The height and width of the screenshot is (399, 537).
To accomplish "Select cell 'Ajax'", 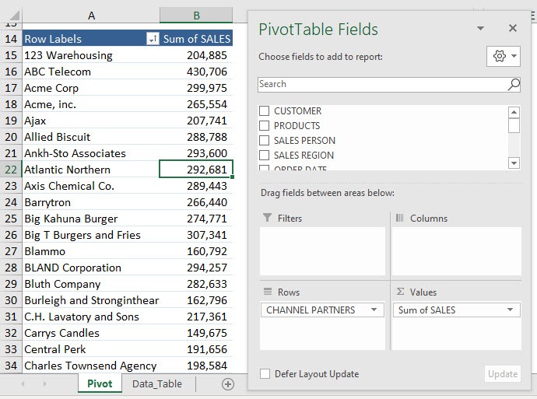I will pos(91,121).
